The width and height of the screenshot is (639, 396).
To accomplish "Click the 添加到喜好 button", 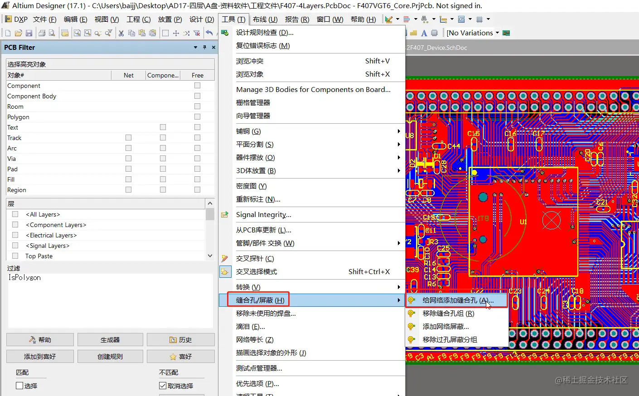I will coord(40,357).
